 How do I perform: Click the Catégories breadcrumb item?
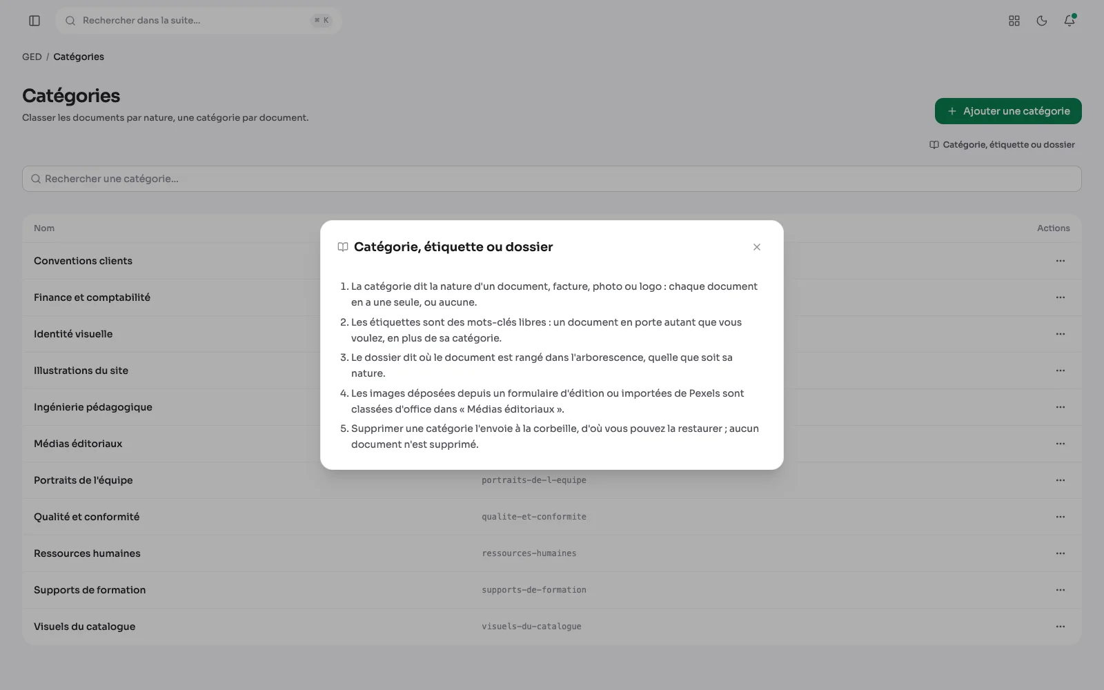79,57
